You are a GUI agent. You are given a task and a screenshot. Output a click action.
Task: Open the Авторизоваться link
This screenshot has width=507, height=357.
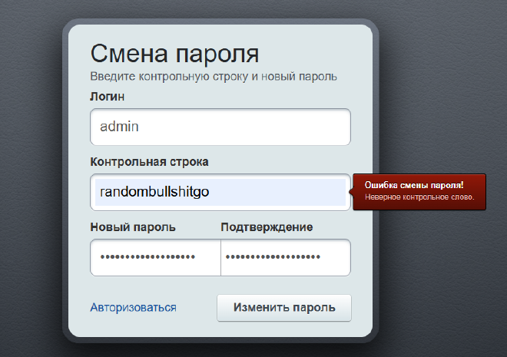pyautogui.click(x=133, y=308)
